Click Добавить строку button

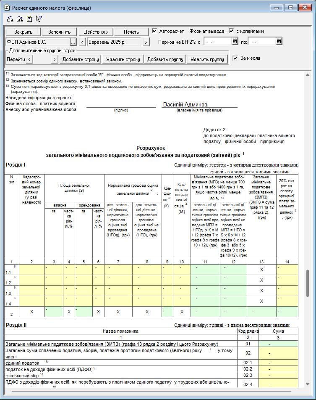(x=81, y=59)
